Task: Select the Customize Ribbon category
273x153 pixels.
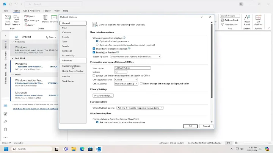Action: [x=73, y=66]
